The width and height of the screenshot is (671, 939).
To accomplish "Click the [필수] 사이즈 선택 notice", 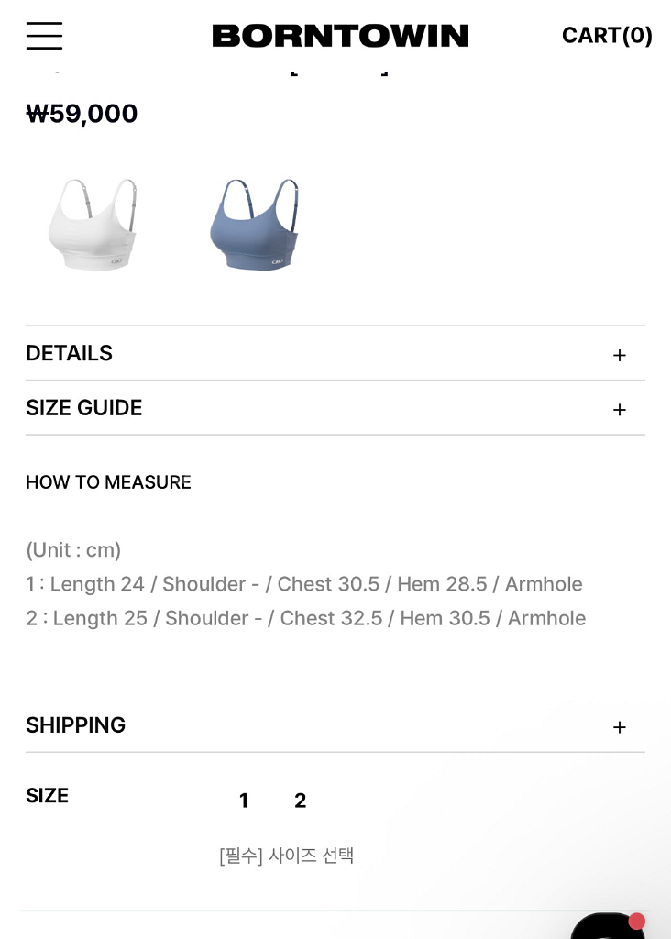I will [x=287, y=856].
